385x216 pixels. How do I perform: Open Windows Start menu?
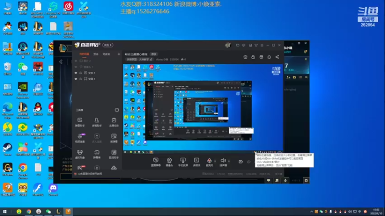pos(4,212)
